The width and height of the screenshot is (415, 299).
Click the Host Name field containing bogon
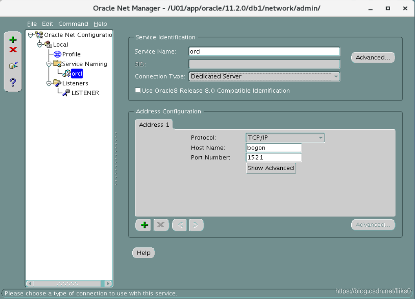274,148
